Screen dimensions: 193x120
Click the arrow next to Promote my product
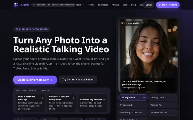point(104,100)
